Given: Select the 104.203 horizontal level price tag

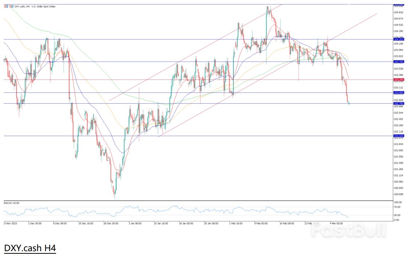Looking at the screenshot, I should coord(398,39).
